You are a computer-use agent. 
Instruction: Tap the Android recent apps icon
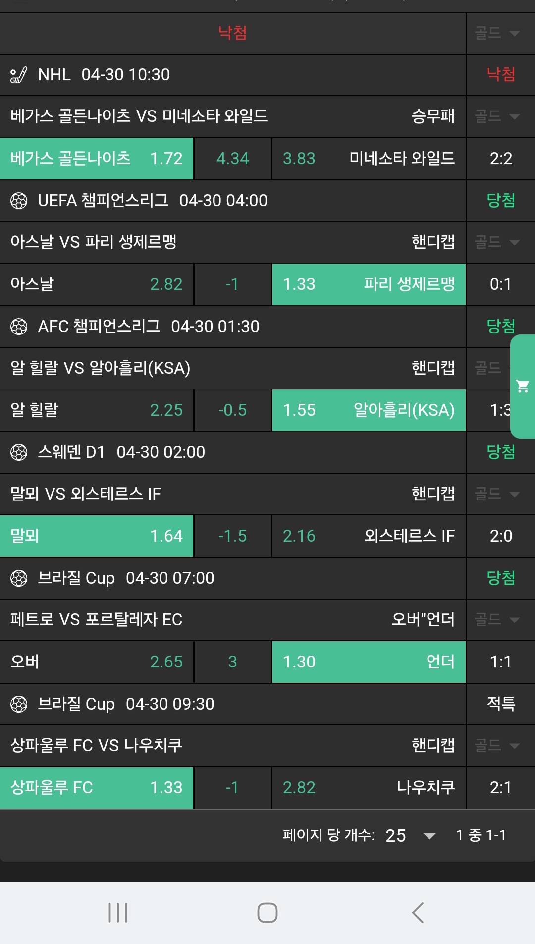pyautogui.click(x=118, y=912)
